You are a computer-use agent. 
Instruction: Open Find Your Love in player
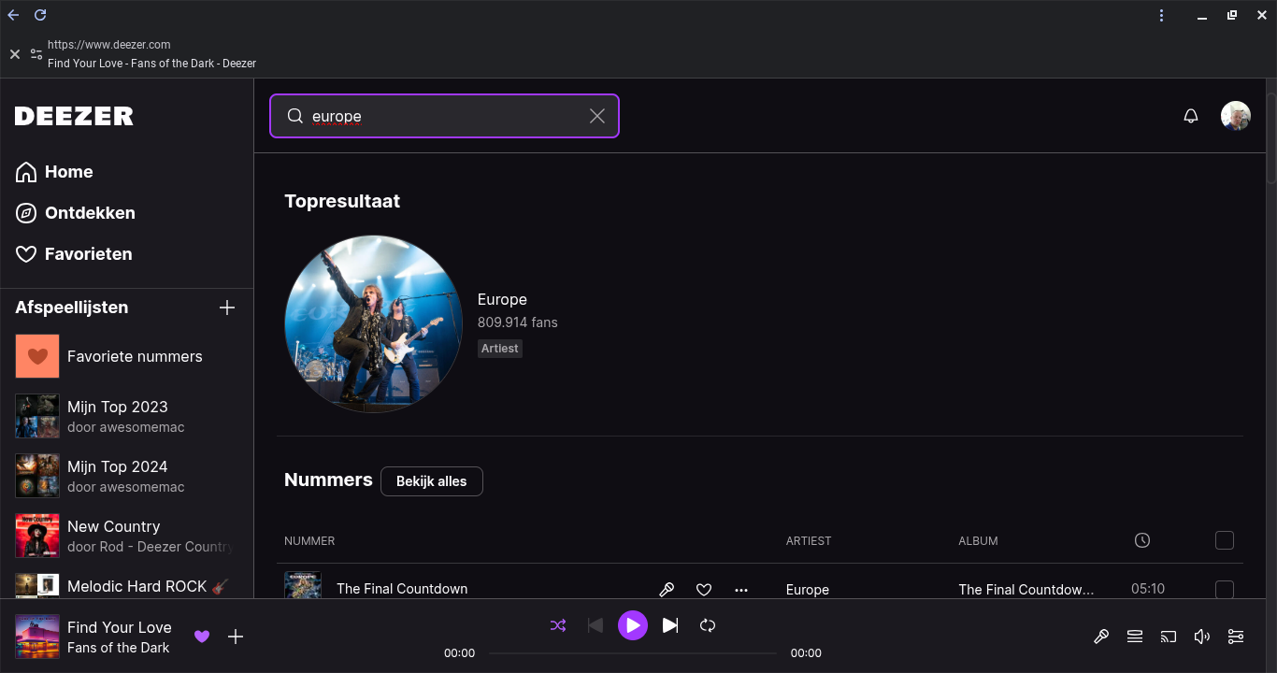tap(120, 627)
